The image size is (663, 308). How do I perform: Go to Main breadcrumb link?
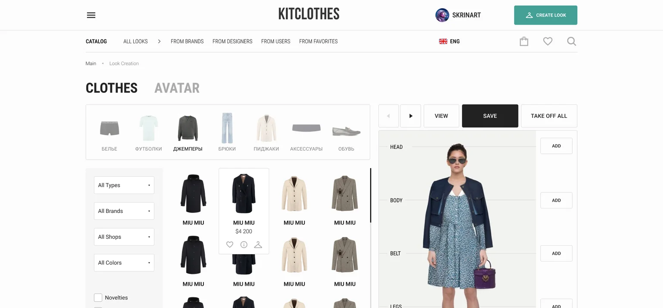click(x=91, y=63)
